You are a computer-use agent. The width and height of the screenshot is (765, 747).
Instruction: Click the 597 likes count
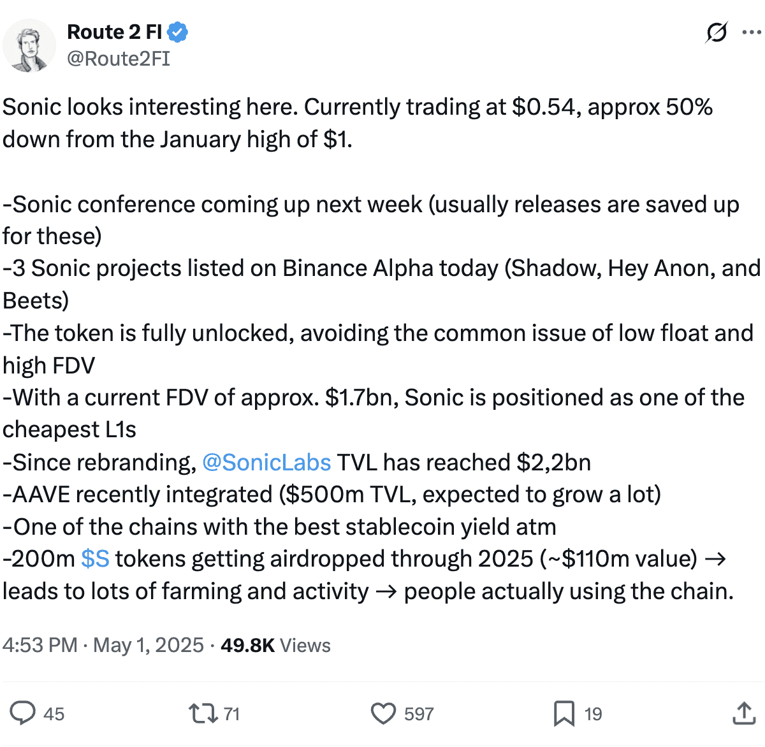tap(419, 714)
